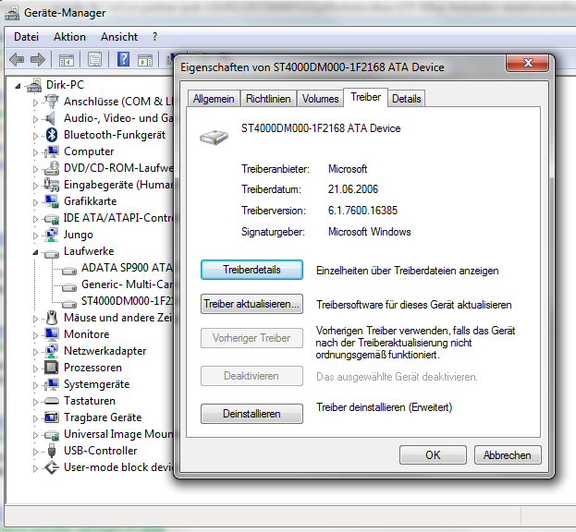Click the Systemgeräte icon

[52, 384]
